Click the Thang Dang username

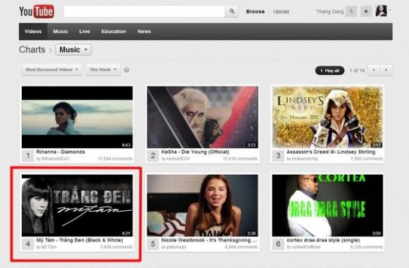pos(330,11)
